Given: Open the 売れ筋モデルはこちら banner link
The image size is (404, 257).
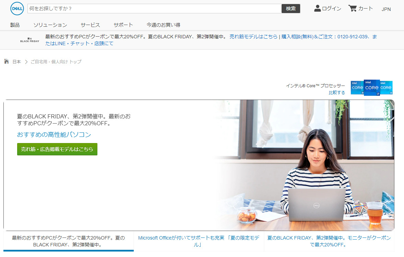Looking at the screenshot, I should click(253, 37).
